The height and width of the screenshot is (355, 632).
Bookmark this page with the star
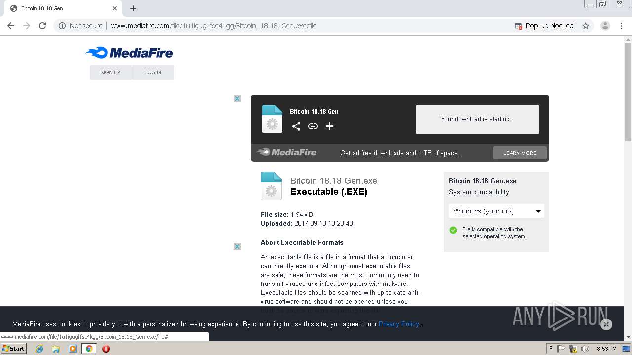coord(586,26)
